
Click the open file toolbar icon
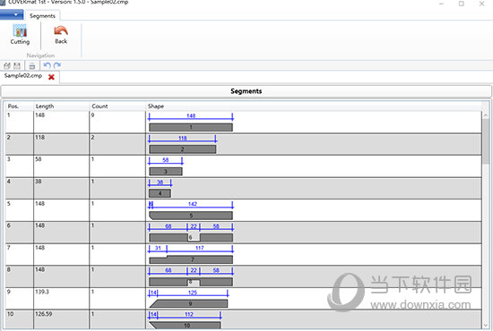coord(7,65)
